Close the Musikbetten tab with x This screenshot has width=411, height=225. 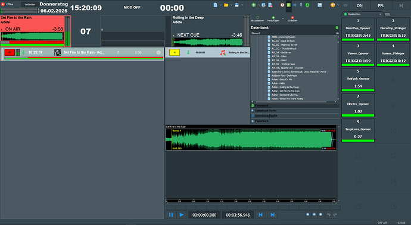(x=381, y=14)
